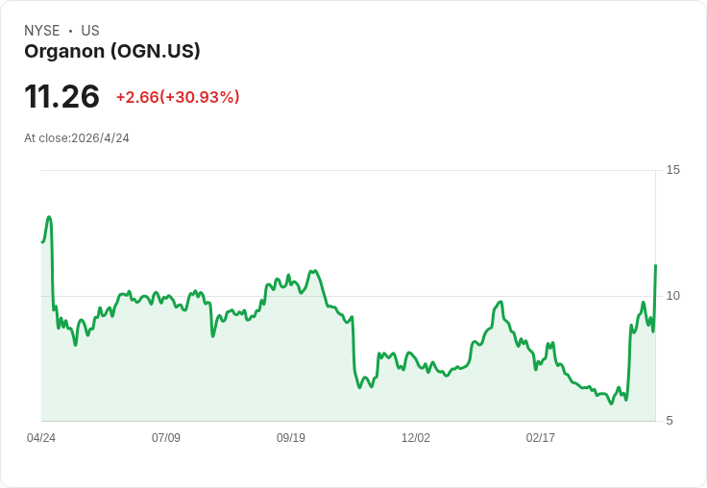Click the chart's lowest point before final rally
The image size is (707, 488).
[611, 403]
